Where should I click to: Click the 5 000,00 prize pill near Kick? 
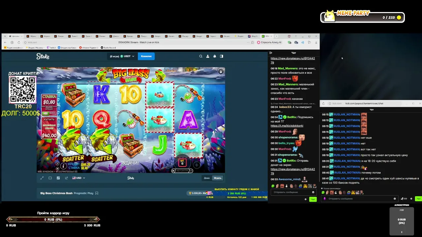pos(197,193)
